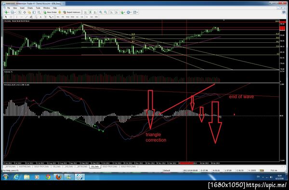Switch timeframe to M5
Viewport: 289px width, 190px height.
pos(63,17)
